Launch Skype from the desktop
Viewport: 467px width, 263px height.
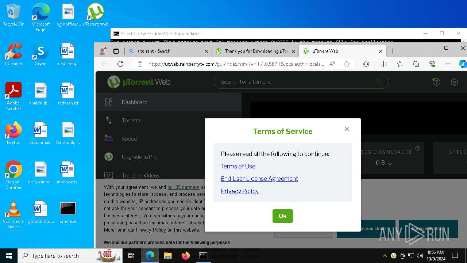(x=40, y=55)
